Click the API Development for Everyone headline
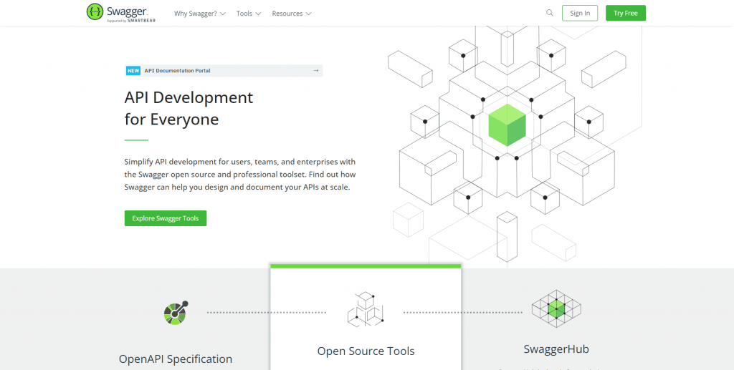This screenshot has width=734, height=370. pyautogui.click(x=189, y=108)
